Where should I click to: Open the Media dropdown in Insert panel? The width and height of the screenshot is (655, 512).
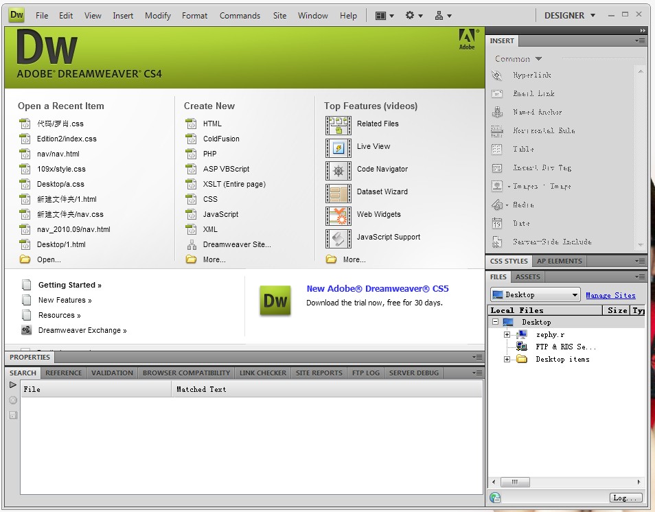(507, 205)
